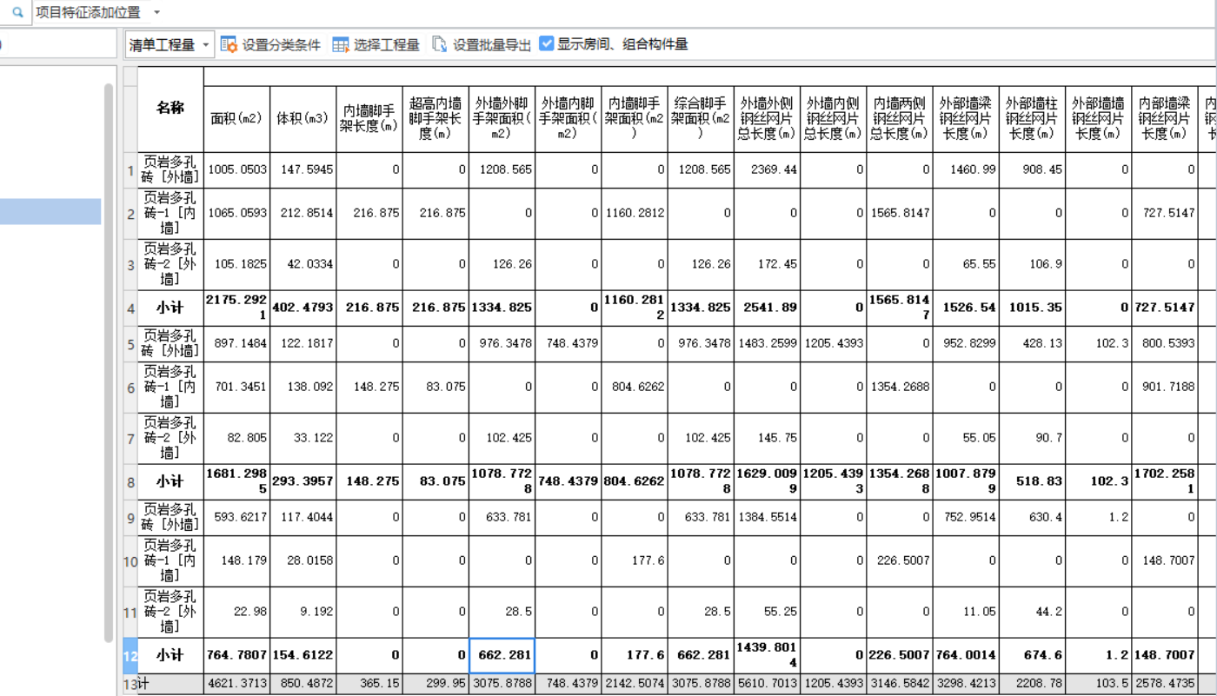1217x696 pixels.
Task: Select cell value 593.6217
Action: [236, 518]
